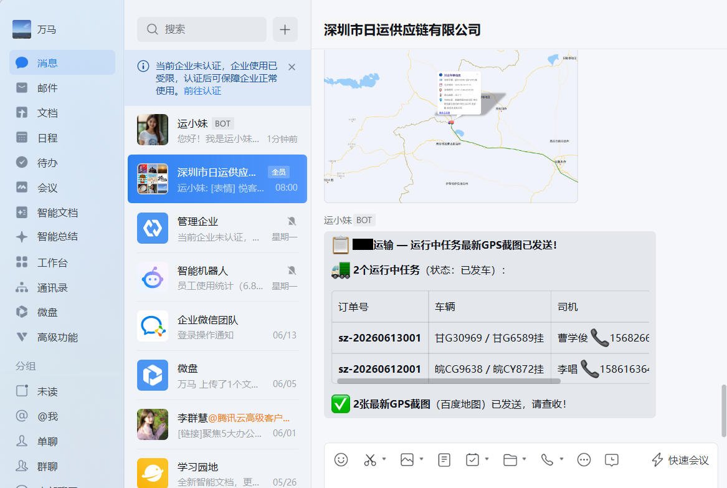Viewport: 727px width, 488px height.
Task: Start a 快速会议 quick meeting
Action: pyautogui.click(x=680, y=460)
